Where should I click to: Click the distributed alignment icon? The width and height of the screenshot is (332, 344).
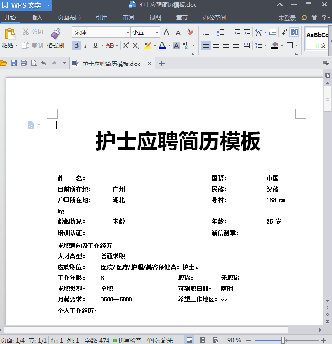click(246, 45)
